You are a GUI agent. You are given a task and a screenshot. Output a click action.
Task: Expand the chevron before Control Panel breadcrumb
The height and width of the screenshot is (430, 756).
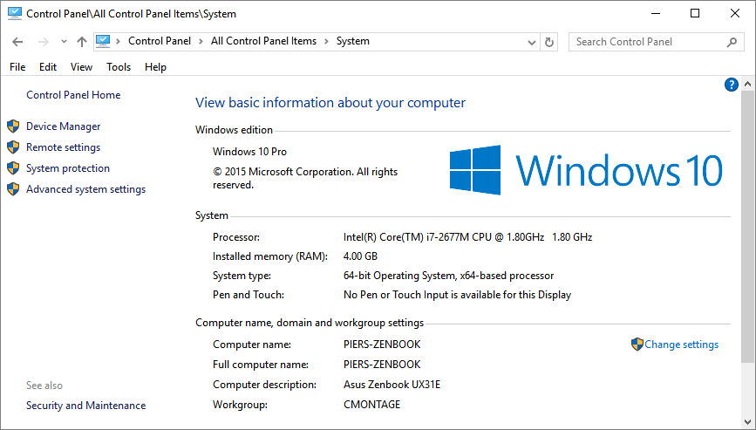click(x=118, y=42)
